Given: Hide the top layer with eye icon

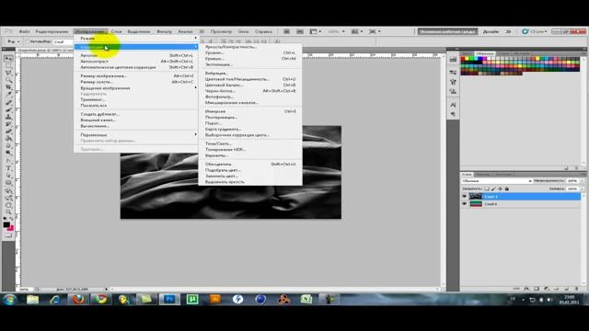Looking at the screenshot, I should (464, 196).
